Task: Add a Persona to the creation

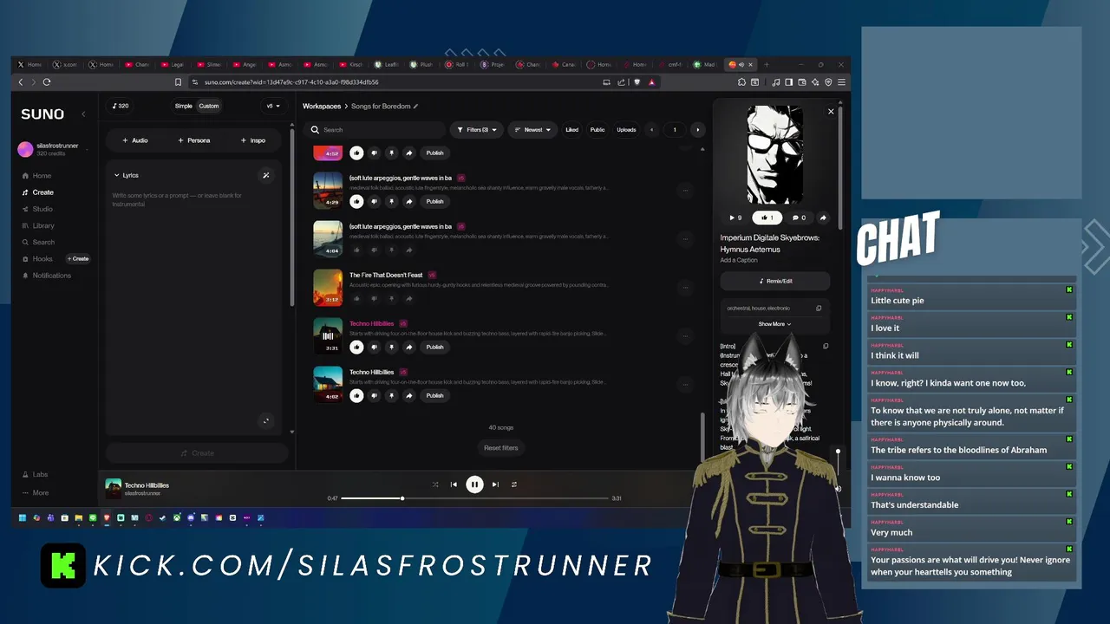Action: pos(193,140)
